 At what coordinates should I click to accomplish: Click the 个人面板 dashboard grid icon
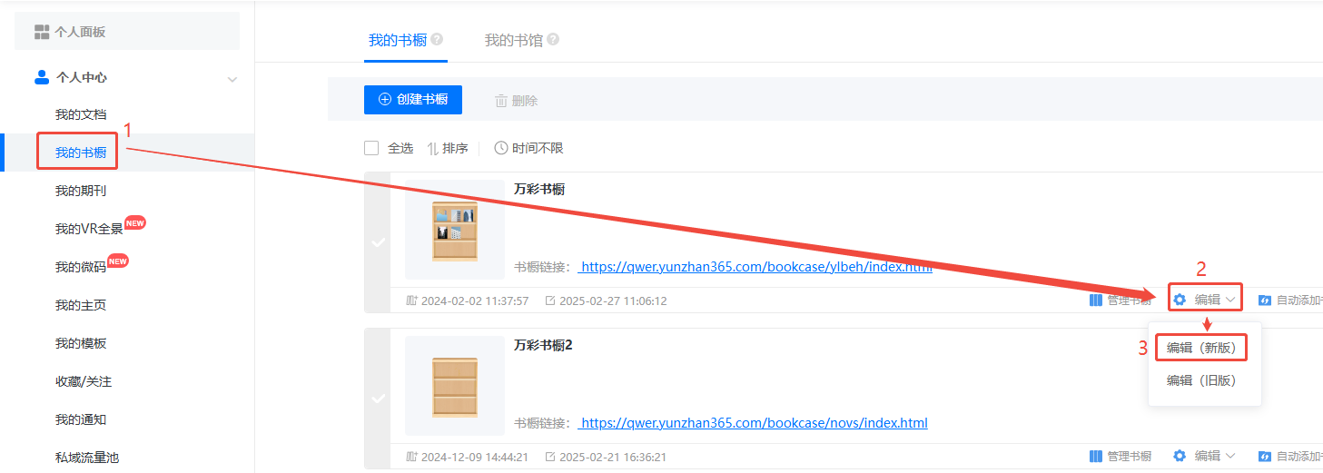tap(42, 32)
